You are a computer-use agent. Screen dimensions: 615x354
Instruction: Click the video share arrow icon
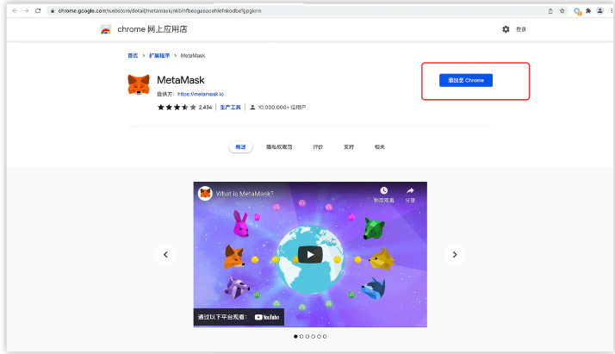click(410, 190)
